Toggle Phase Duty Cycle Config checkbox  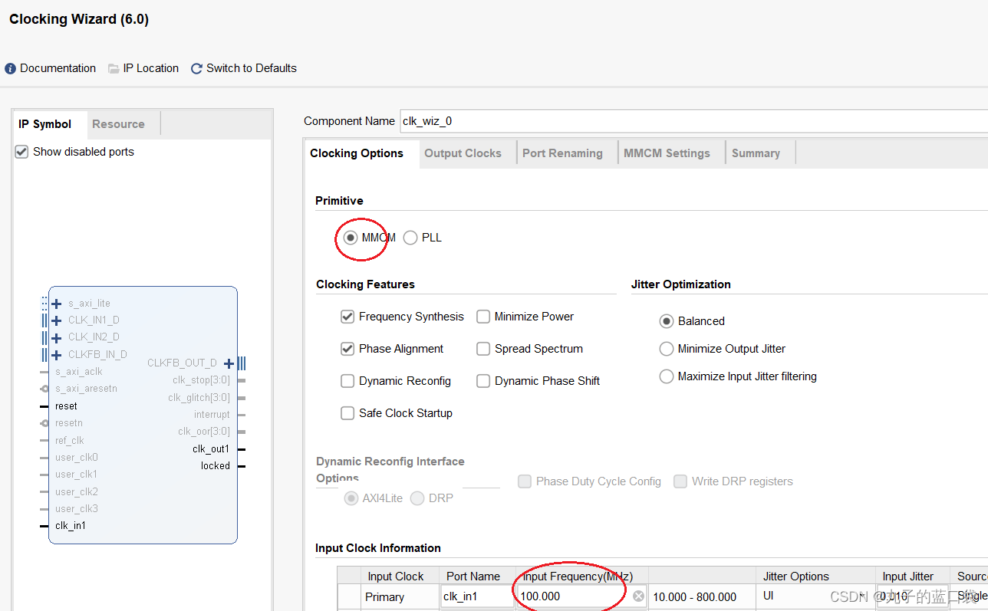click(x=525, y=481)
